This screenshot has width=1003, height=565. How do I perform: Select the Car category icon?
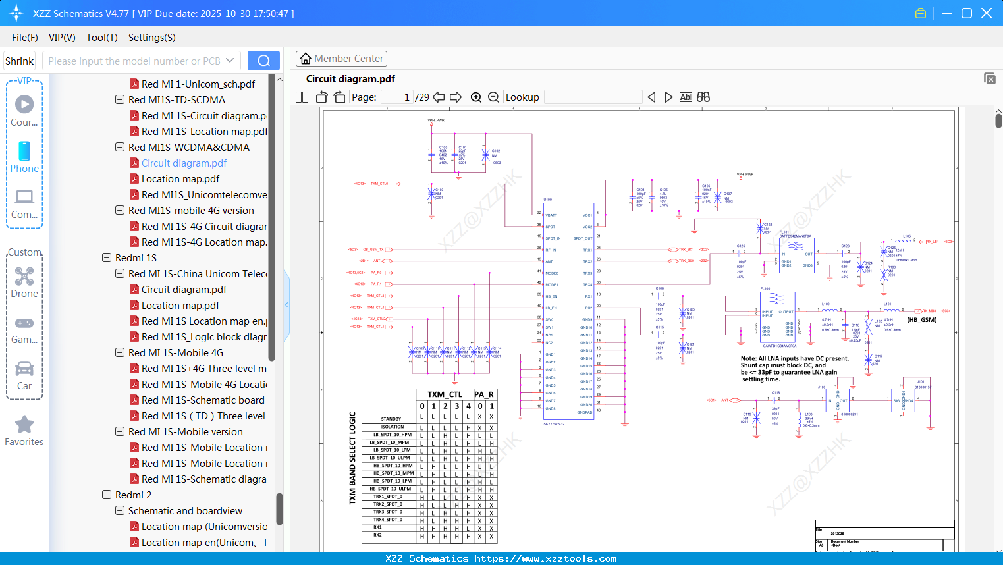tap(24, 372)
